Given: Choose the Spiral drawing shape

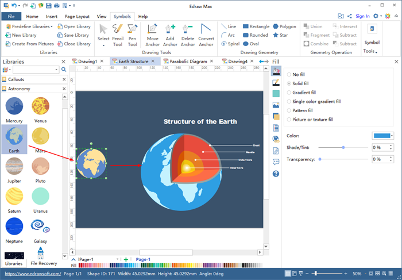Looking at the screenshot, I should pyautogui.click(x=231, y=44).
